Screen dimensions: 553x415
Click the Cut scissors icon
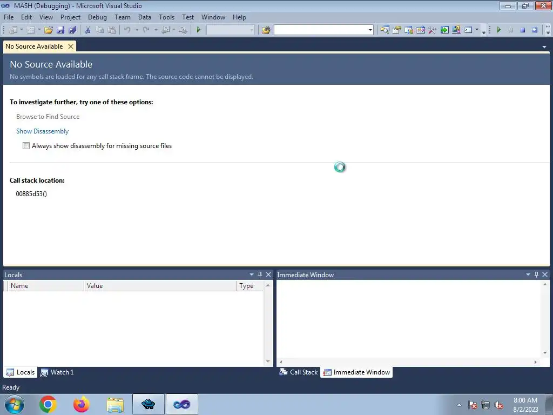point(88,30)
